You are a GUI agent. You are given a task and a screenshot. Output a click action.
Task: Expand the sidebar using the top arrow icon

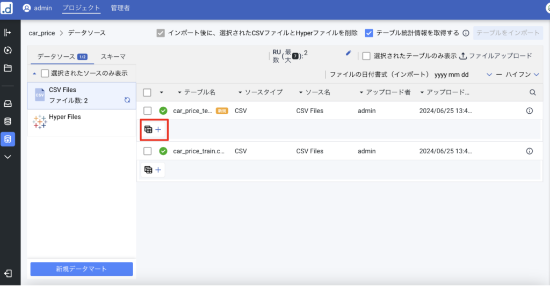tap(8, 33)
